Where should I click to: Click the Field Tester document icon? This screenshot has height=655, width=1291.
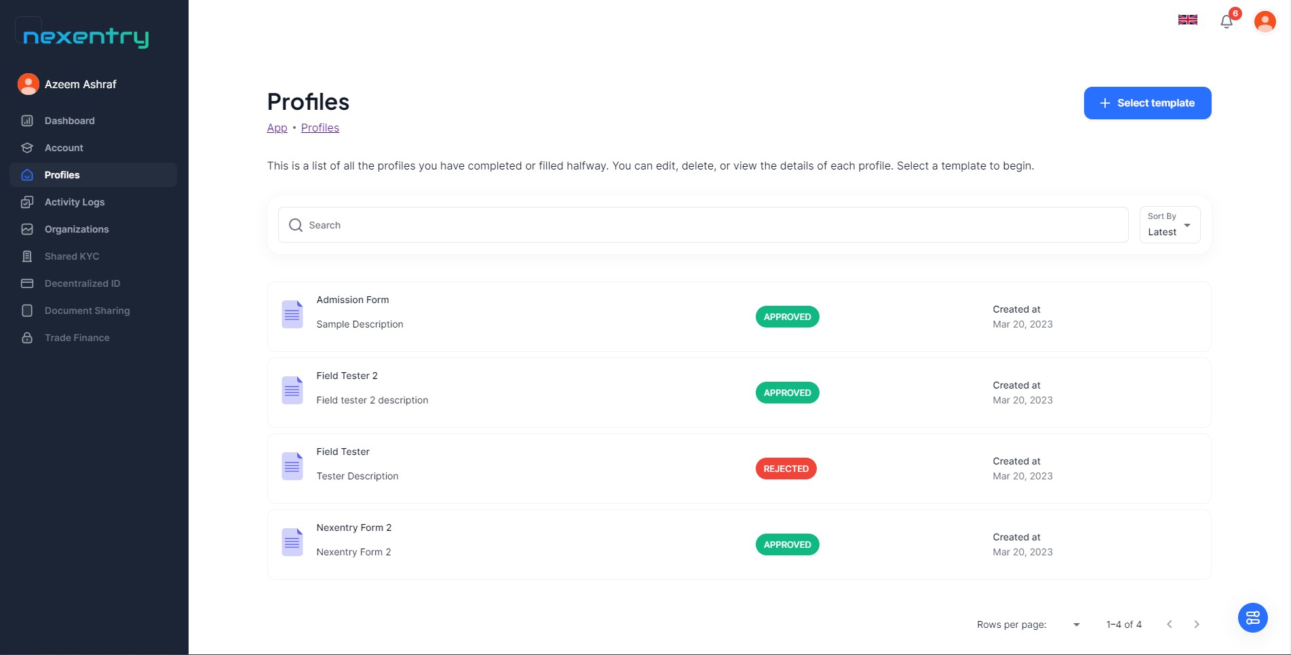[x=292, y=467]
